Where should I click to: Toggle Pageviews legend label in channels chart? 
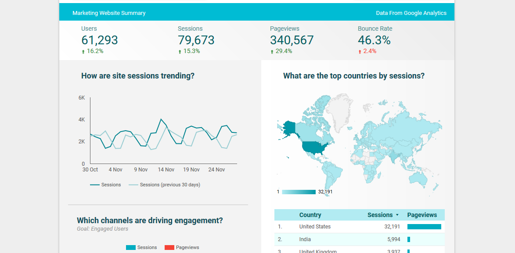click(187, 248)
